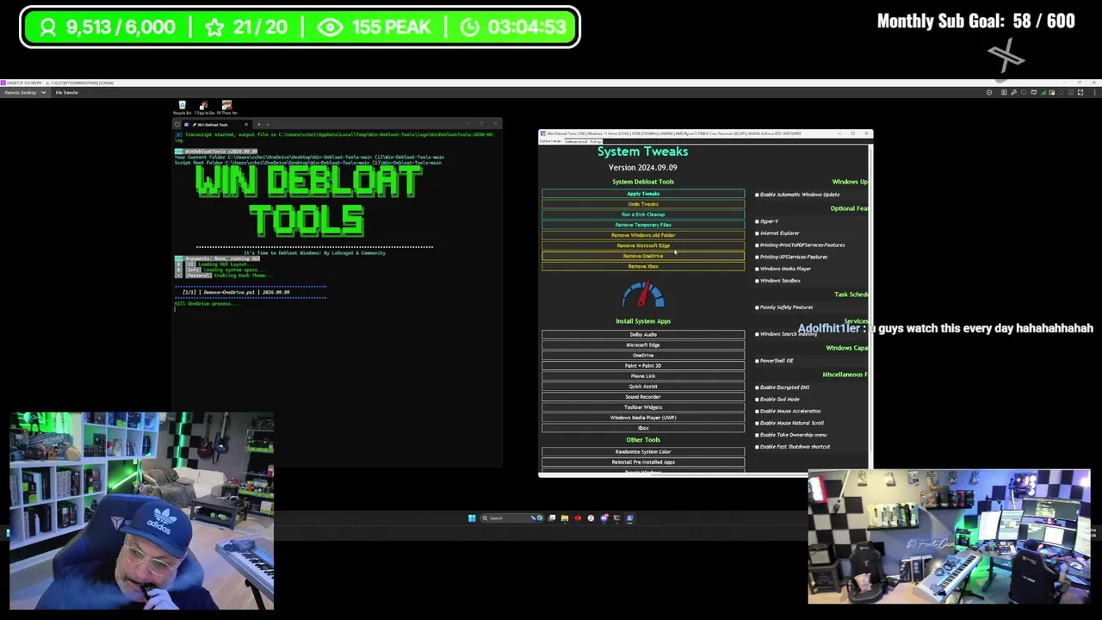
Task: Click the streamer webcam thumbnail
Action: point(142,512)
